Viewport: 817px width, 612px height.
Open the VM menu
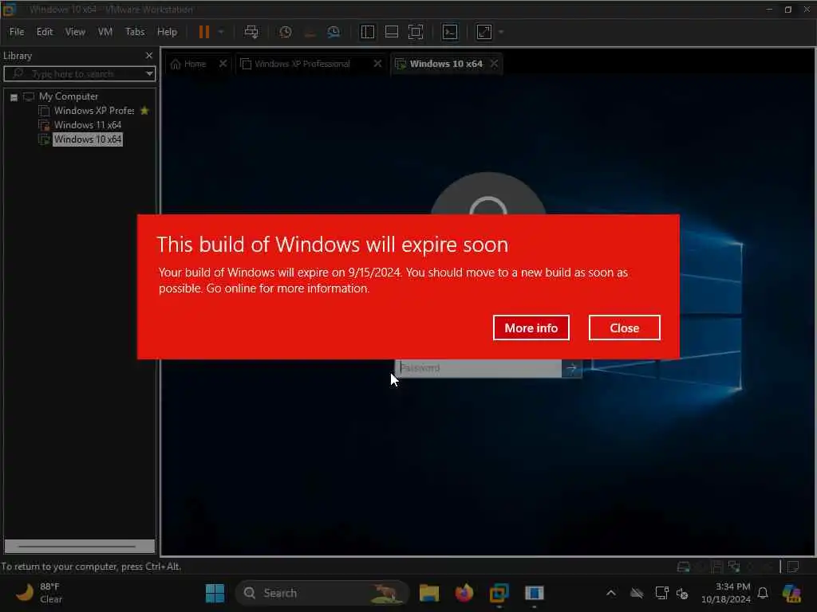[x=105, y=32]
